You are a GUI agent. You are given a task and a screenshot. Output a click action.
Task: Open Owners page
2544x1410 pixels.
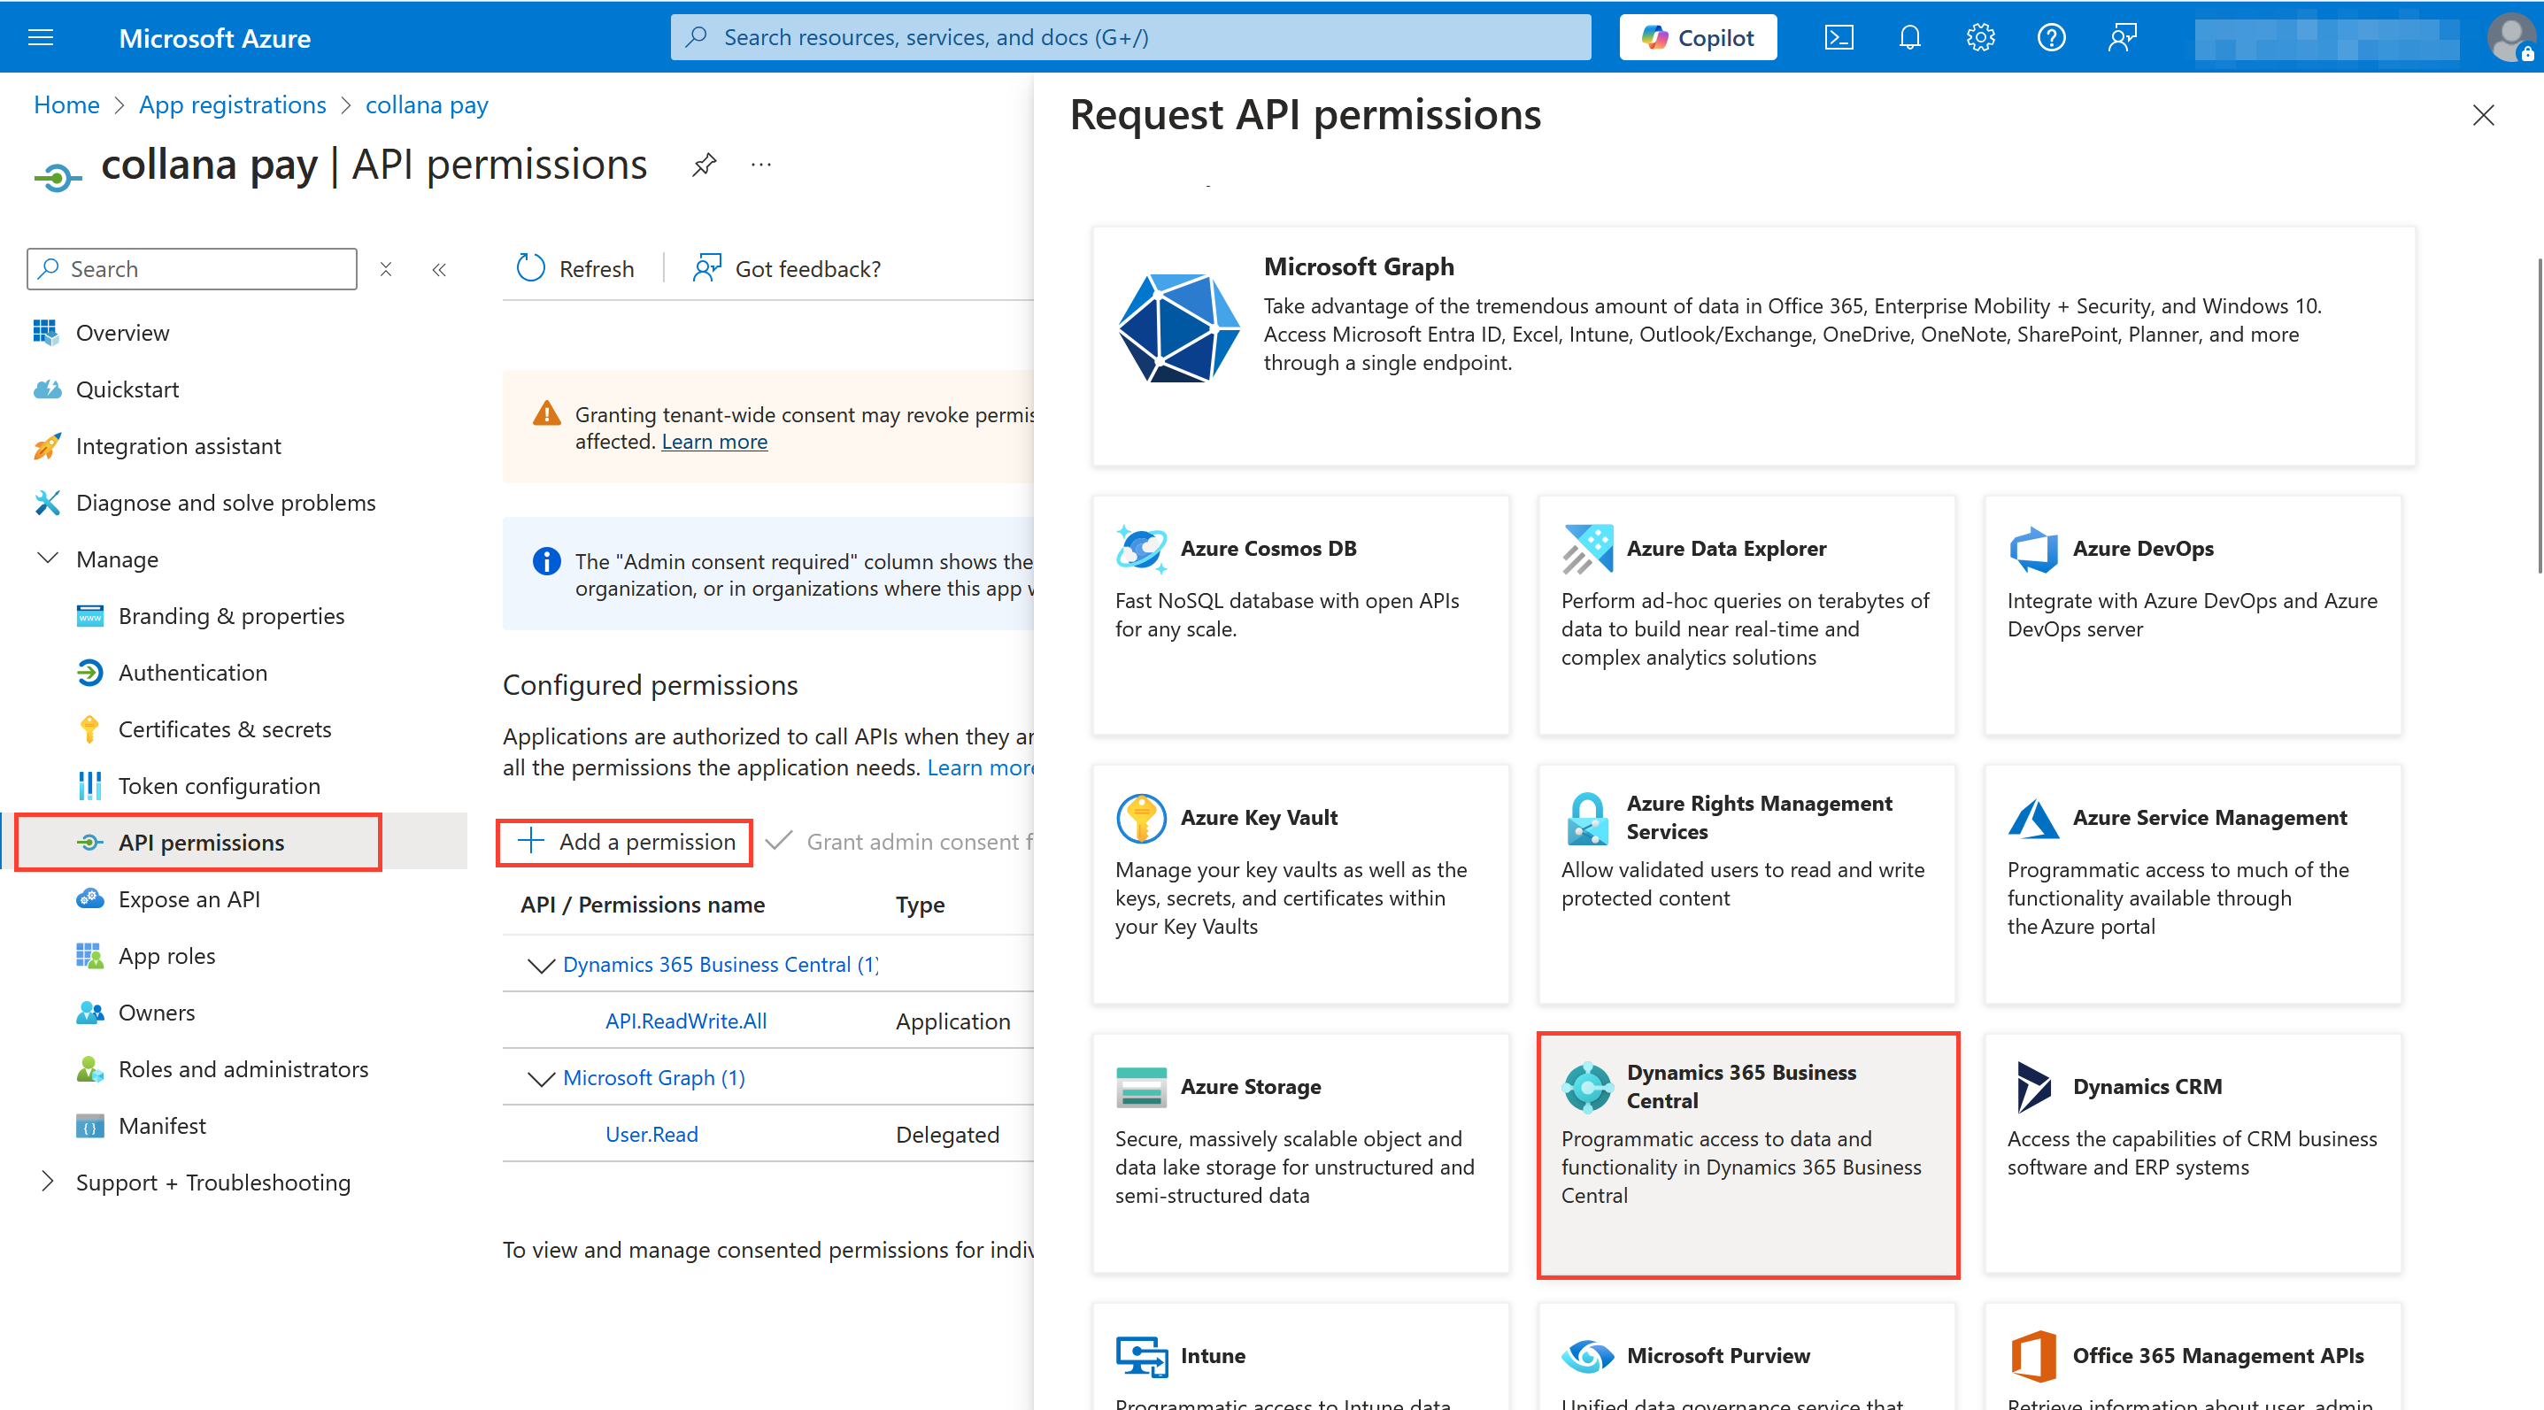156,1012
